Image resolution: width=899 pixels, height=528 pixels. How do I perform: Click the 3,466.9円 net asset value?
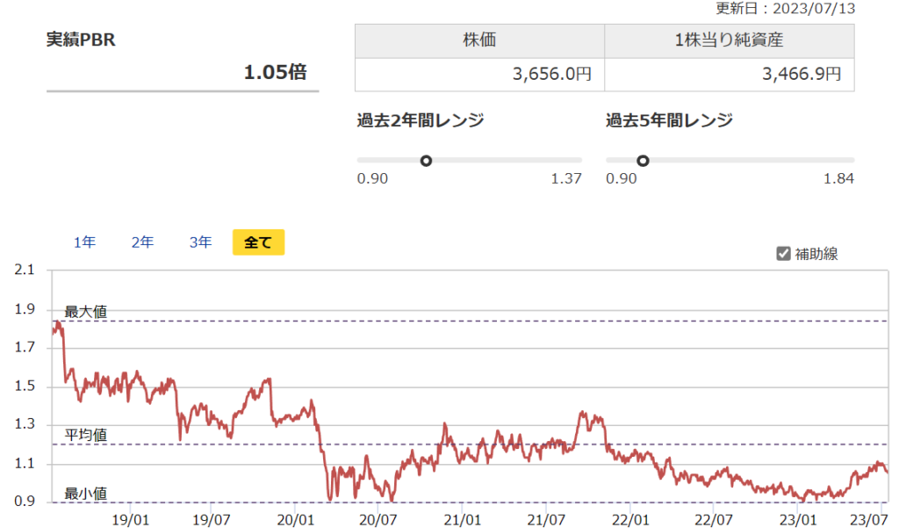click(802, 74)
